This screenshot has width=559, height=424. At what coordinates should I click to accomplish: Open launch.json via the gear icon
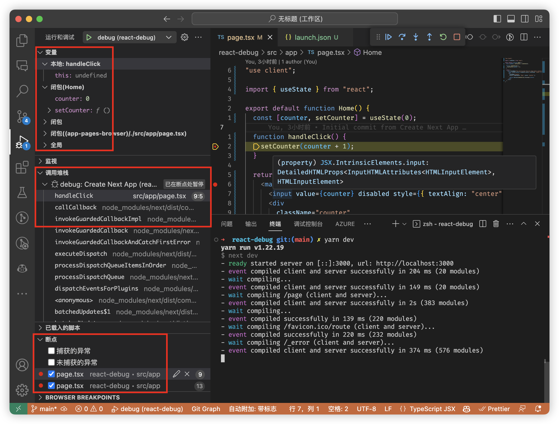184,37
